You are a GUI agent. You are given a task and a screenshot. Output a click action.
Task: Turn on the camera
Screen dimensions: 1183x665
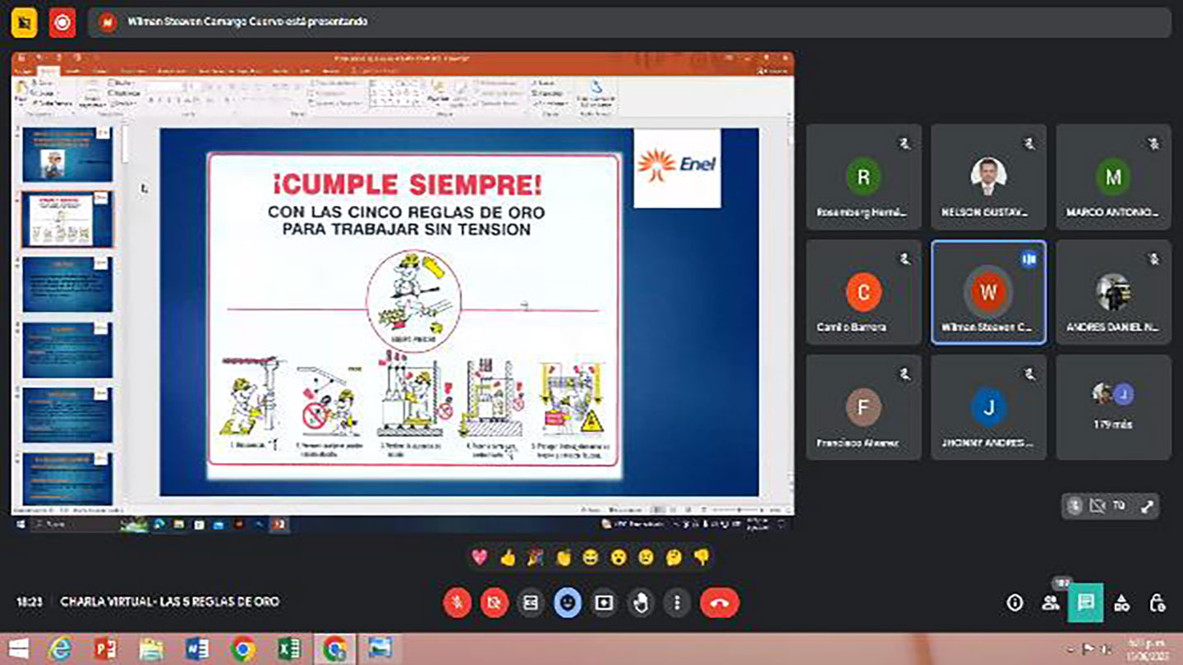494,603
